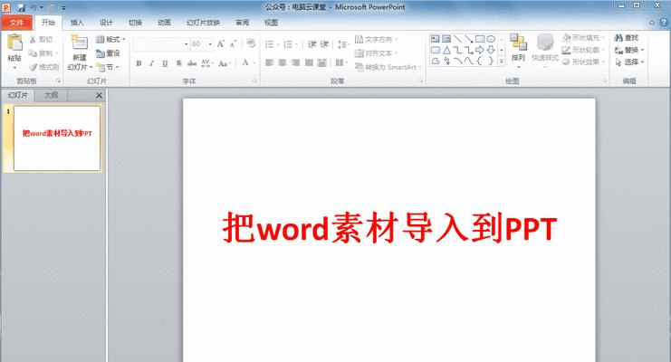The image size is (671, 362).
Task: Click the Paste (粘贴) clipboard icon
Action: coord(15,43)
